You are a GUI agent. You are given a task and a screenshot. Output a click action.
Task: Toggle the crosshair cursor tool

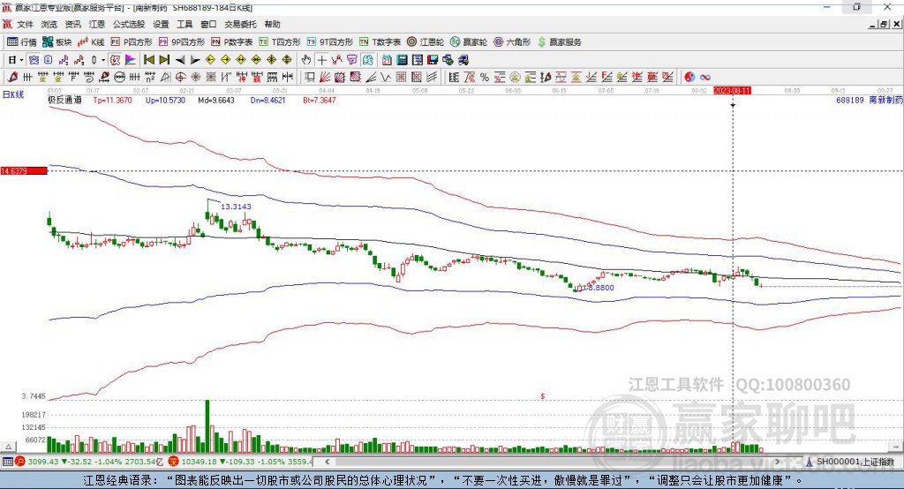pyautogui.click(x=321, y=60)
